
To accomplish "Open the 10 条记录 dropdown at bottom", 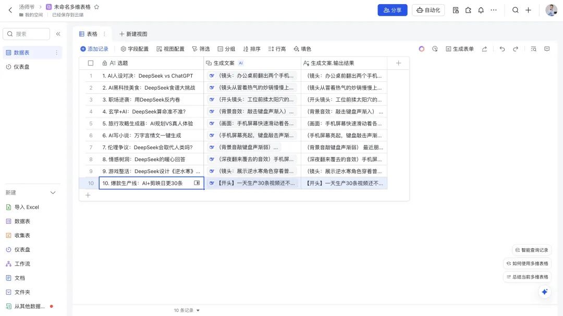I will [x=187, y=310].
